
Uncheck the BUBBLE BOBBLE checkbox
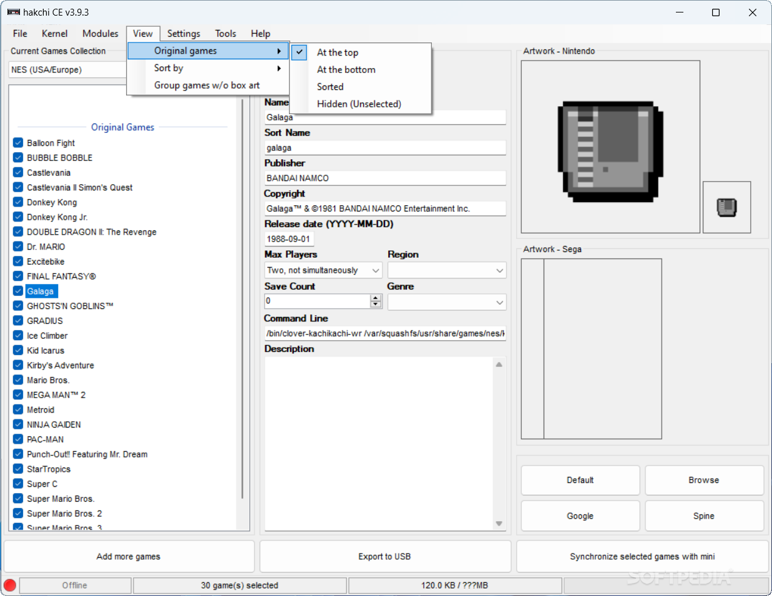point(18,158)
